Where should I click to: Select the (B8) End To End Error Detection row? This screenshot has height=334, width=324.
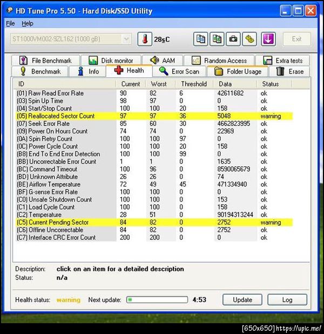[x=154, y=154]
